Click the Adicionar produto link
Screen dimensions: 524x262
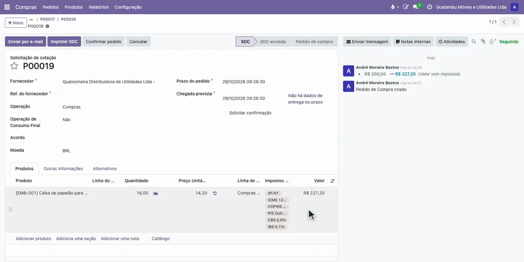pos(33,239)
